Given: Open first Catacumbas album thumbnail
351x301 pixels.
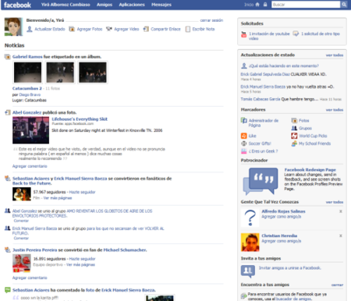Looking at the screenshot, I should [x=27, y=73].
